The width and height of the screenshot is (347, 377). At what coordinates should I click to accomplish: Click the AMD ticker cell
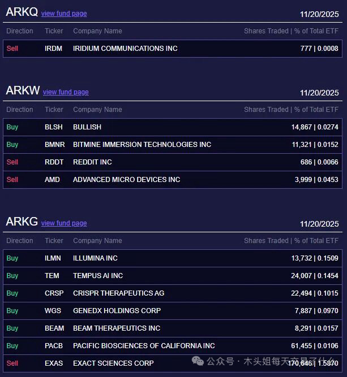pos(52,180)
